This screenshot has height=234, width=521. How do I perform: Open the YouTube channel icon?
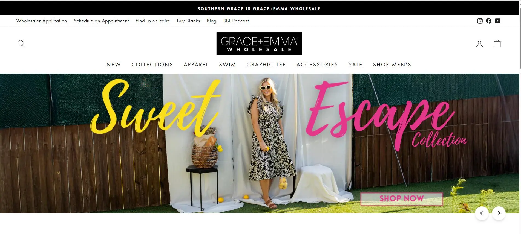tap(498, 21)
